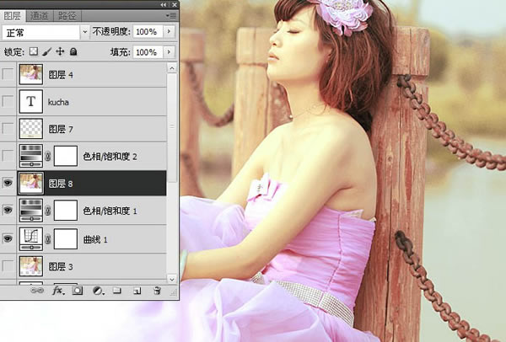This screenshot has width=506, height=342.
Task: Click the layer list down scroll arrow
Action: click(172, 279)
